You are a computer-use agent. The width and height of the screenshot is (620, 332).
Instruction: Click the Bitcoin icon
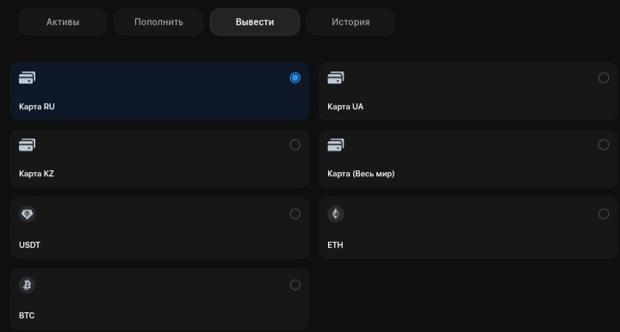[x=28, y=285]
